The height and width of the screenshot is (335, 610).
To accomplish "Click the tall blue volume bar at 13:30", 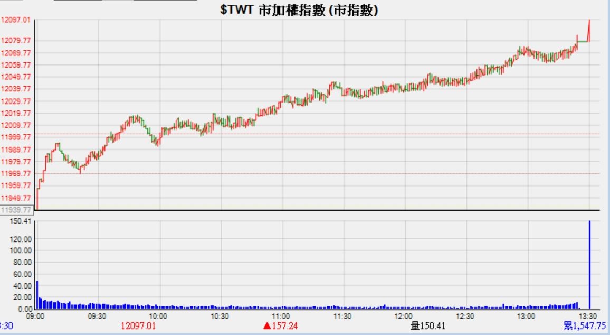I will pyautogui.click(x=589, y=264).
